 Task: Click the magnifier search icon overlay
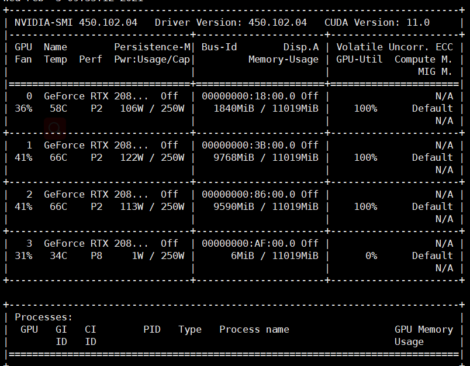pos(55,127)
